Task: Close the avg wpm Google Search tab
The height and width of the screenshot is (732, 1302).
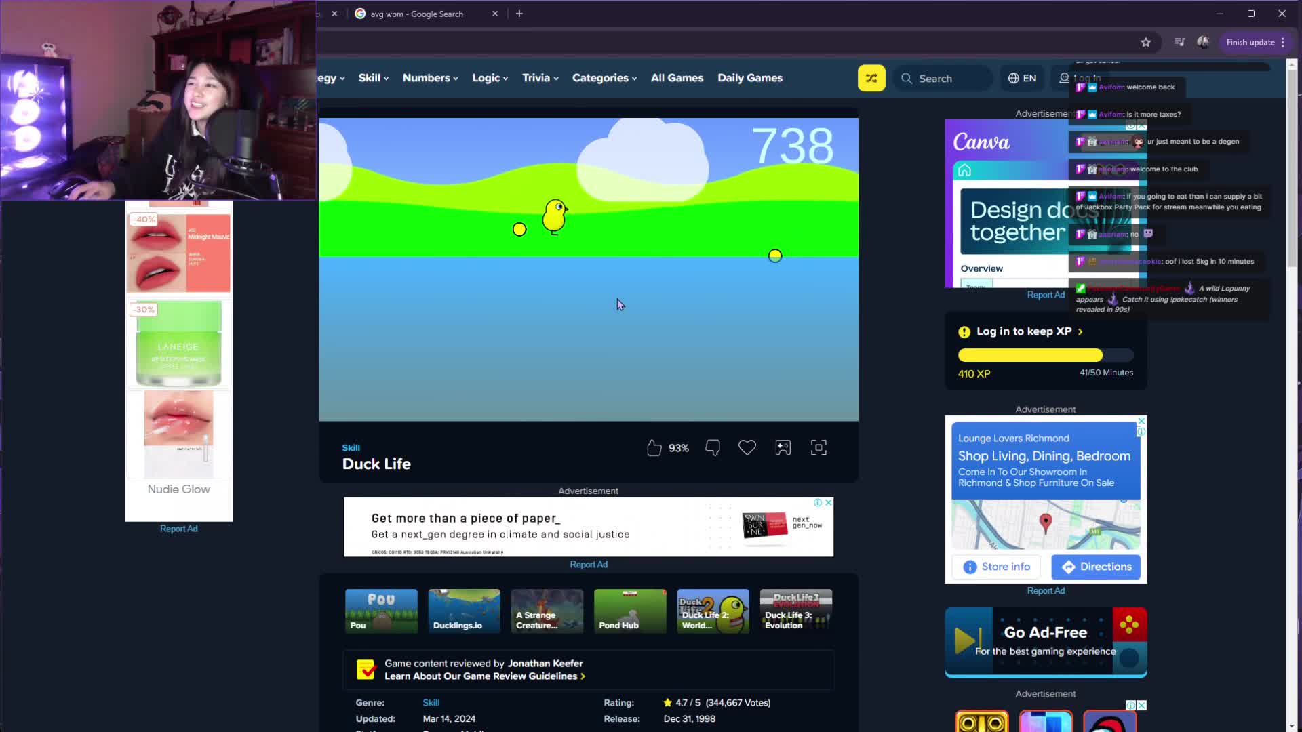Action: (494, 14)
